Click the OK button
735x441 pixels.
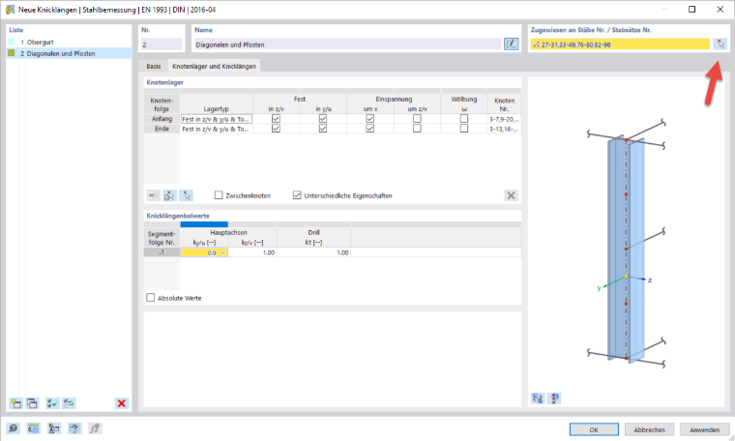coord(594,429)
